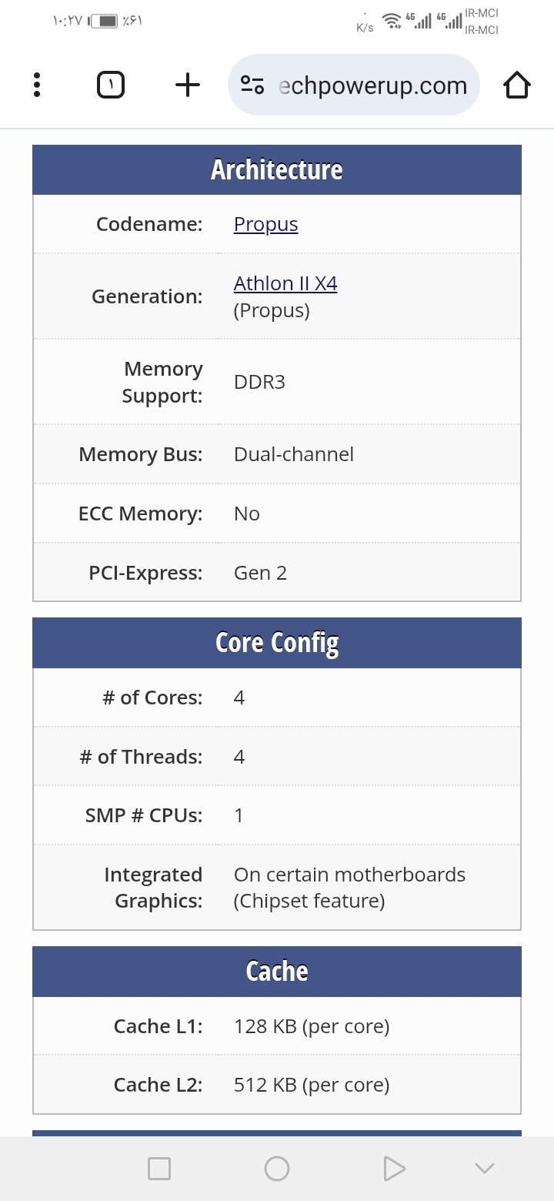Tap the Cache section header
Image resolution: width=554 pixels, height=1201 pixels.
(277, 972)
